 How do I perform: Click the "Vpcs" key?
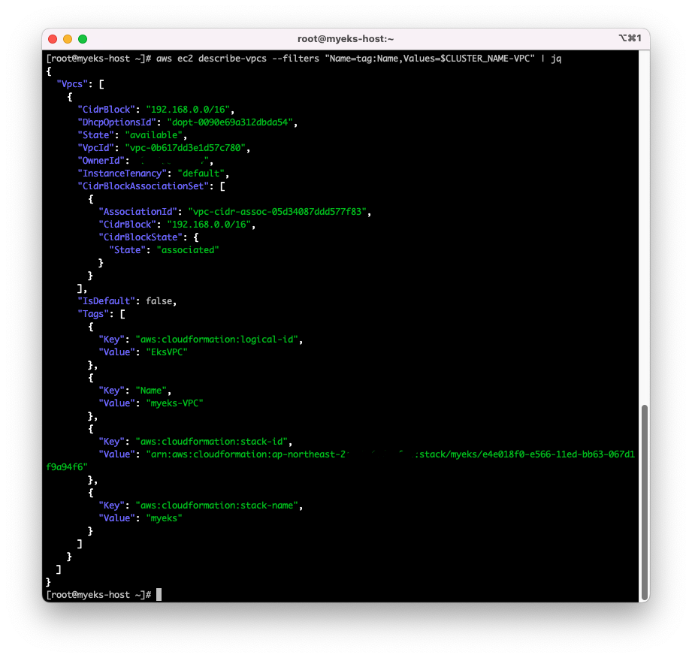tap(72, 84)
